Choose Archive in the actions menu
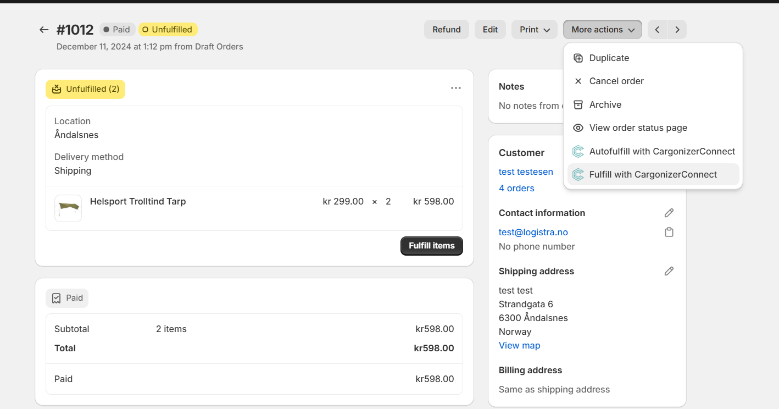Viewport: 779px width, 409px height. coord(605,104)
